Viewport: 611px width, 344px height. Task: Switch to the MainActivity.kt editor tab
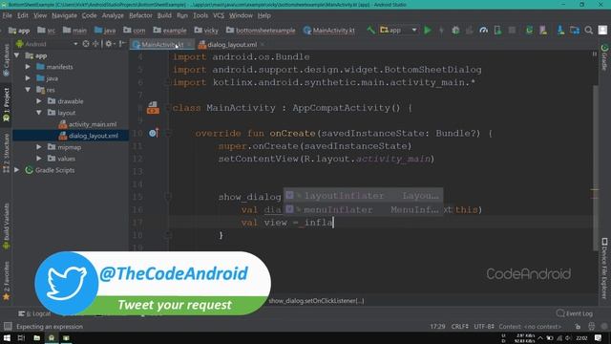162,45
